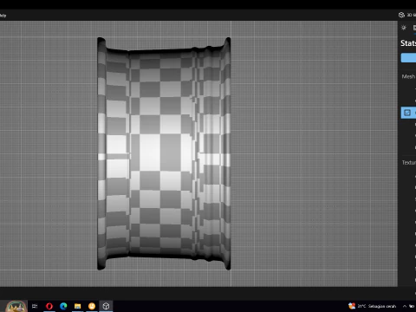Open the 3D library
The width and height of the screenshot is (416, 312).
pyautogui.click(x=407, y=15)
